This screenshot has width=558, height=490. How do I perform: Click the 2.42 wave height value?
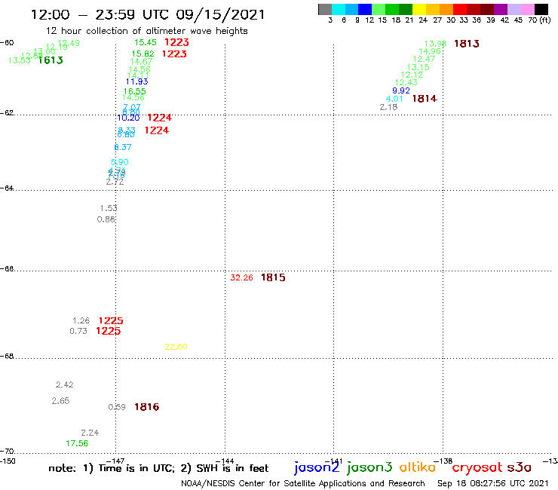[64, 384]
